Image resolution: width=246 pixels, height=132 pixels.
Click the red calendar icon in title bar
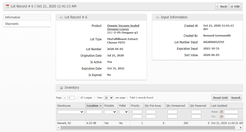(8, 6)
